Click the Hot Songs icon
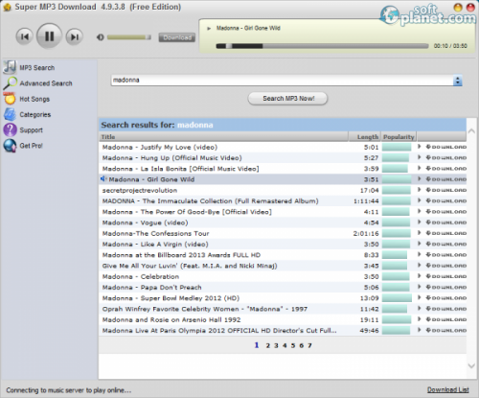 [10, 99]
